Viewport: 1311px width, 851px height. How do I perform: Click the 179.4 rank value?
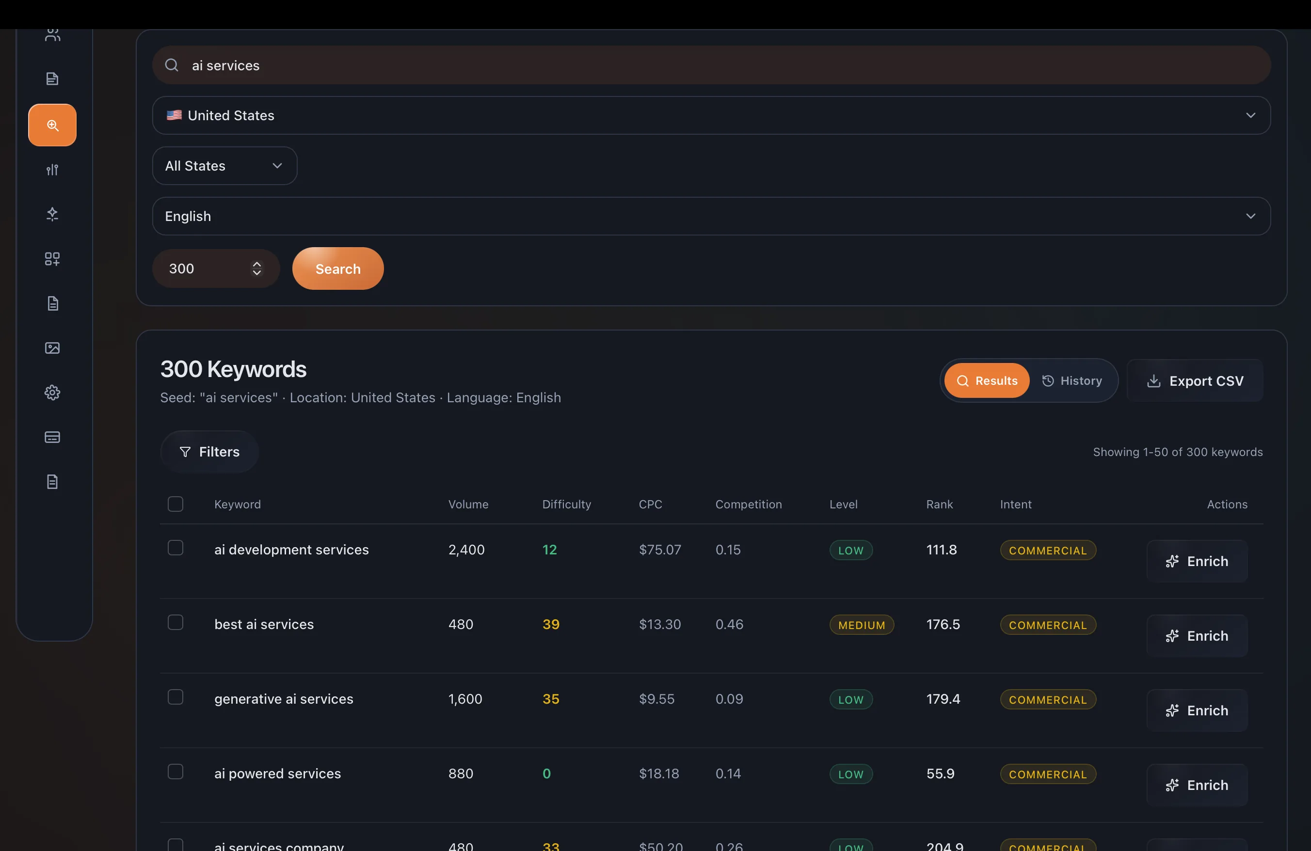click(x=943, y=698)
